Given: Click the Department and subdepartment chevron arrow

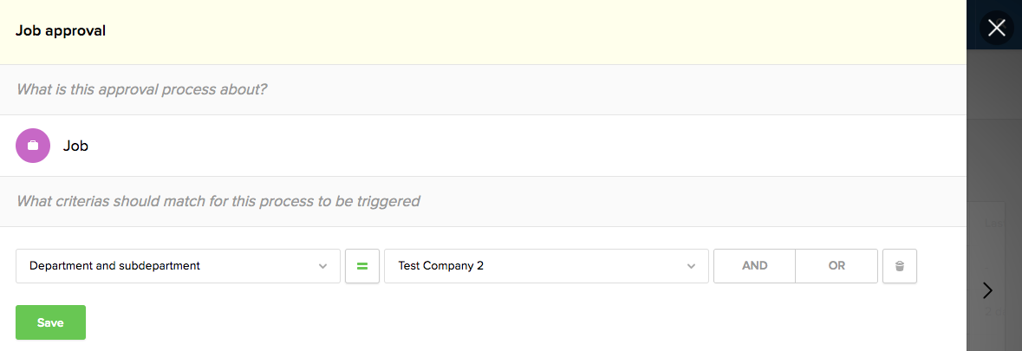Looking at the screenshot, I should [323, 266].
